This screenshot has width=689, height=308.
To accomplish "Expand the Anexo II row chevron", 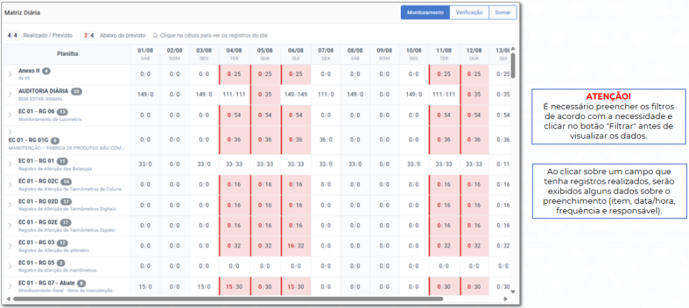I will point(10,74).
